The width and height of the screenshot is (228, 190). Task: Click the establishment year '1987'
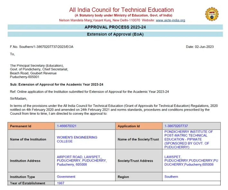60,183
